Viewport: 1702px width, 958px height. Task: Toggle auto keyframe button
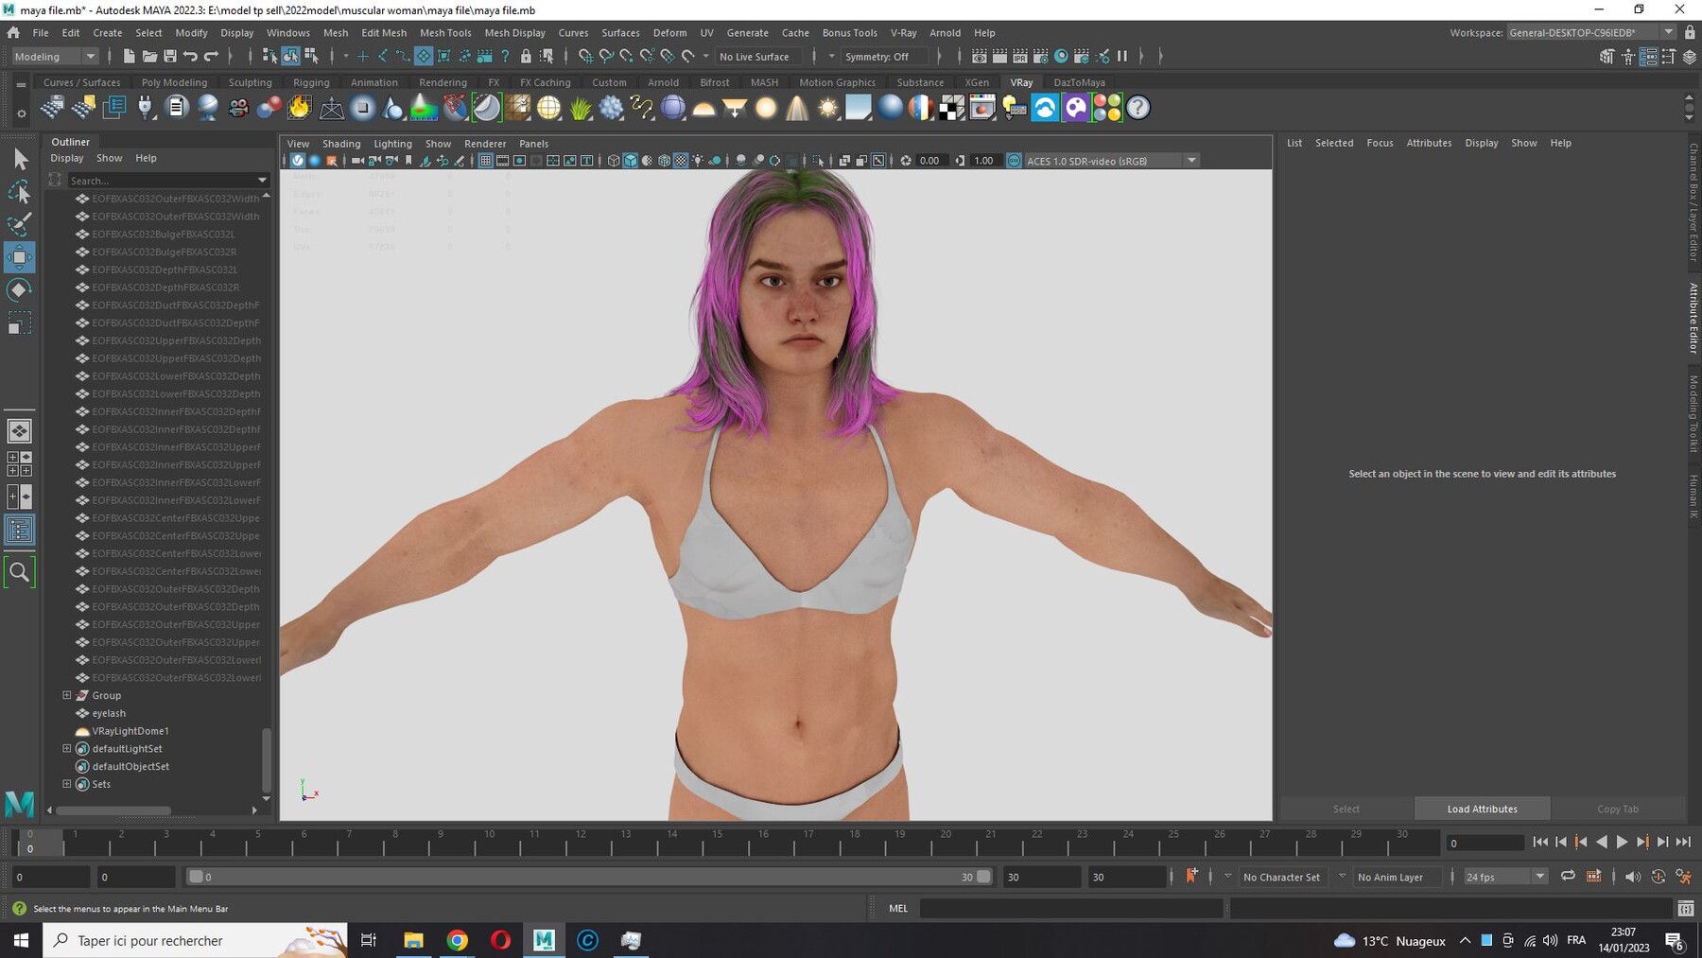tap(1658, 877)
